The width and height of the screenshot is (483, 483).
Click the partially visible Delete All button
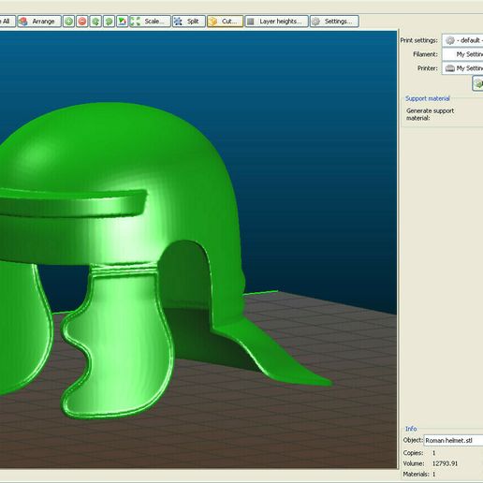coord(7,22)
